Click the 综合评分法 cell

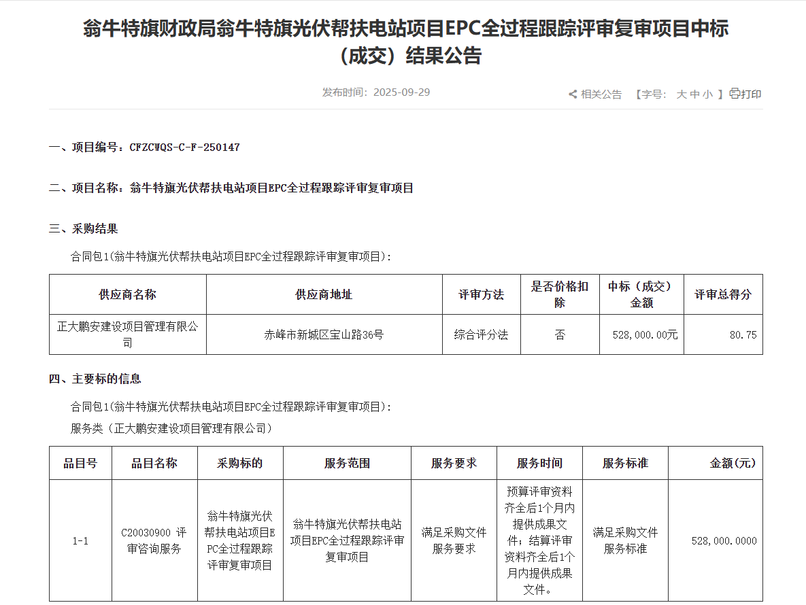pos(481,334)
